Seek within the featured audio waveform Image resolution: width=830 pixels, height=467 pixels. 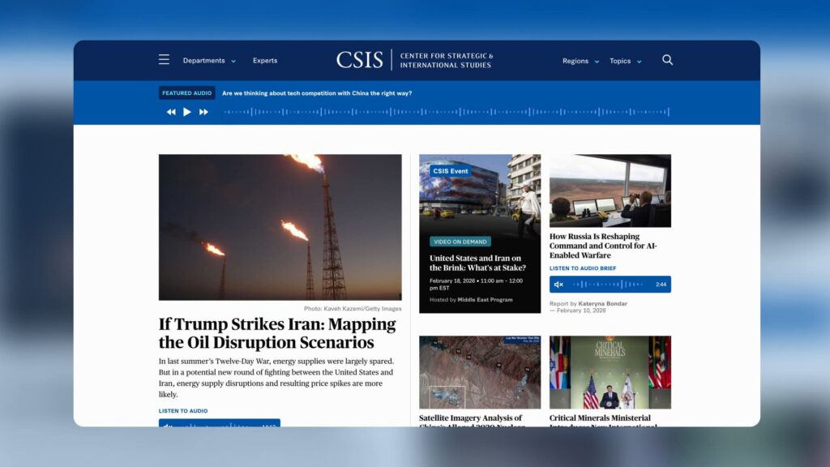446,112
